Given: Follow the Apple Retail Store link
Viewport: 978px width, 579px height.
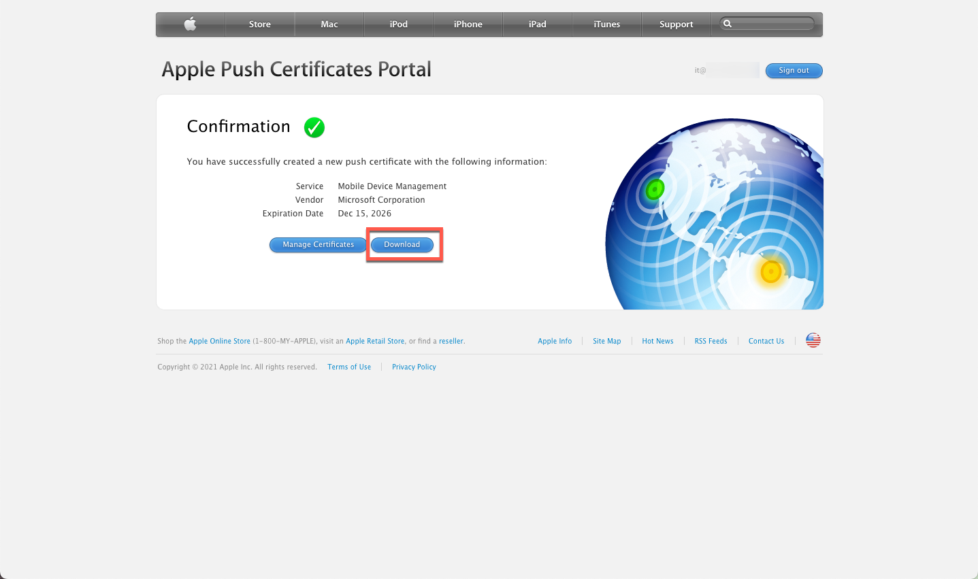Looking at the screenshot, I should point(375,342).
